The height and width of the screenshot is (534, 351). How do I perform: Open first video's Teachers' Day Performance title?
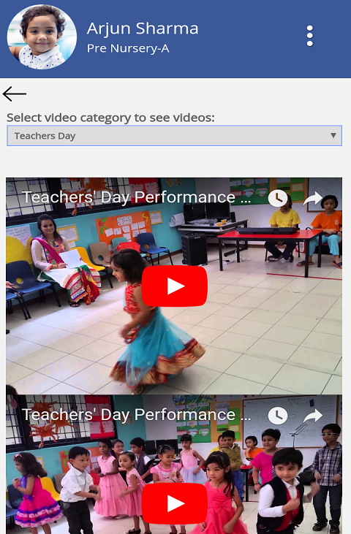137,197
